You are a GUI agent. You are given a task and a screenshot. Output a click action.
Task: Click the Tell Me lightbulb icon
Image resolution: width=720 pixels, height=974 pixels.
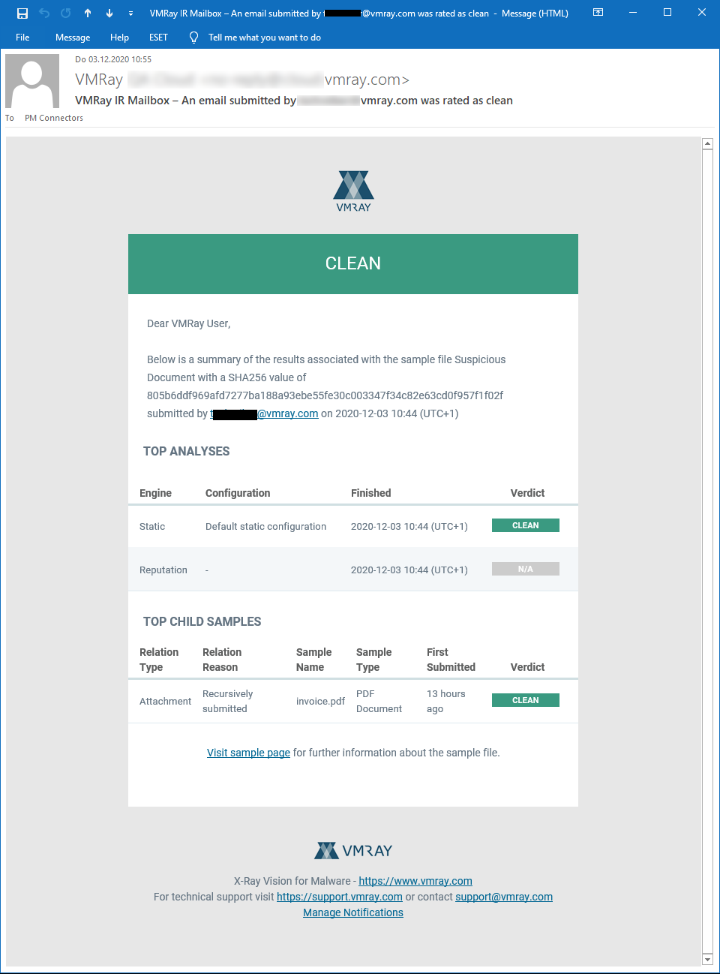pos(193,37)
